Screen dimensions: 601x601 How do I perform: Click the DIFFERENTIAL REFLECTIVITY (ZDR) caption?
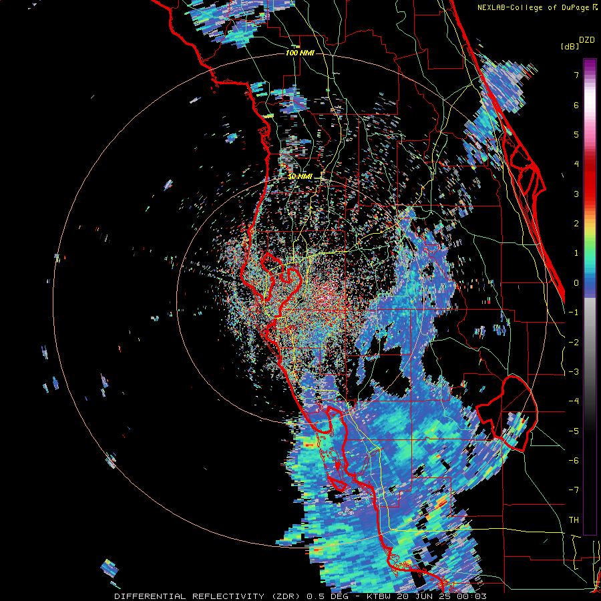click(x=208, y=596)
